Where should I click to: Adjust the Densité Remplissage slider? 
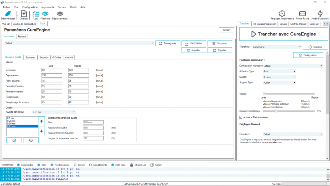tap(276, 111)
